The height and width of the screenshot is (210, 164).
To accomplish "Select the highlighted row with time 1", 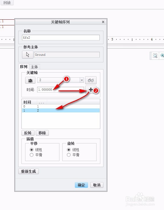I will coord(61,110).
